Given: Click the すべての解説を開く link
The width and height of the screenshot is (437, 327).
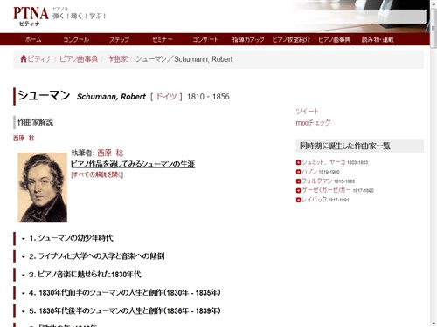Looking at the screenshot, I should (97, 174).
